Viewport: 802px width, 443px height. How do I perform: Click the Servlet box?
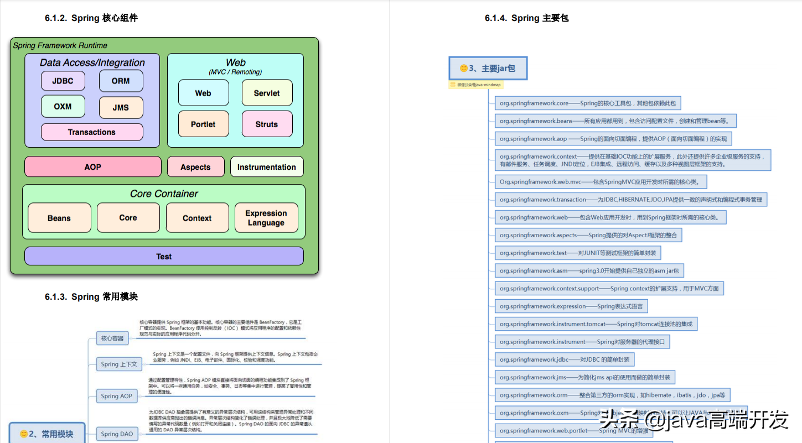pyautogui.click(x=267, y=93)
